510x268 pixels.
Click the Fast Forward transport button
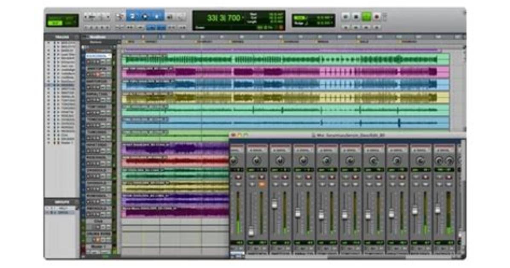tap(366, 27)
